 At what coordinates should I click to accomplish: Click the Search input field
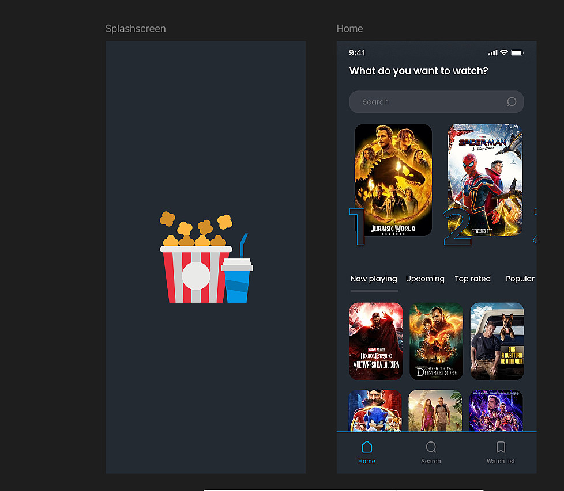click(437, 102)
